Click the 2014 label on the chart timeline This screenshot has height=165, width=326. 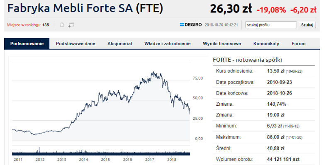[83, 160]
